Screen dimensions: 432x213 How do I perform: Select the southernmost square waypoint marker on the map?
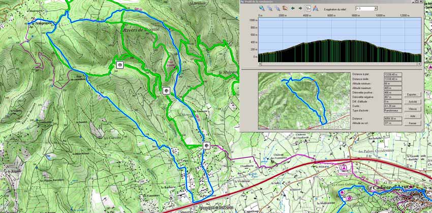[x=207, y=146]
